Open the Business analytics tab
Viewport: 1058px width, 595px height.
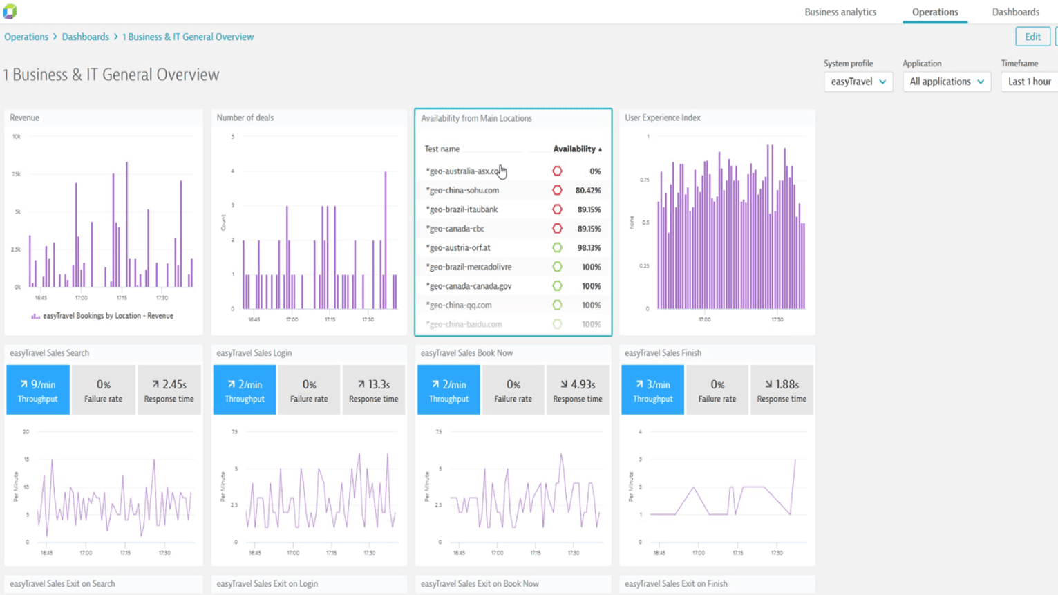pos(840,12)
